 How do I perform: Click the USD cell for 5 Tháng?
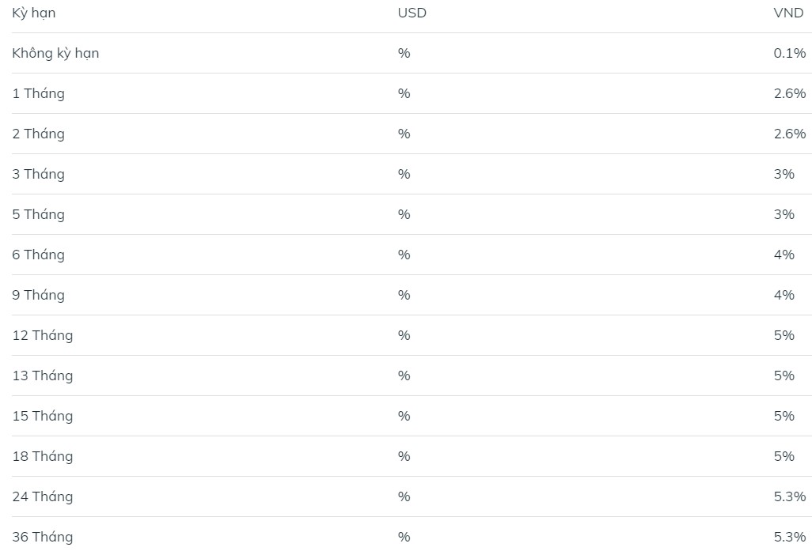tap(404, 215)
